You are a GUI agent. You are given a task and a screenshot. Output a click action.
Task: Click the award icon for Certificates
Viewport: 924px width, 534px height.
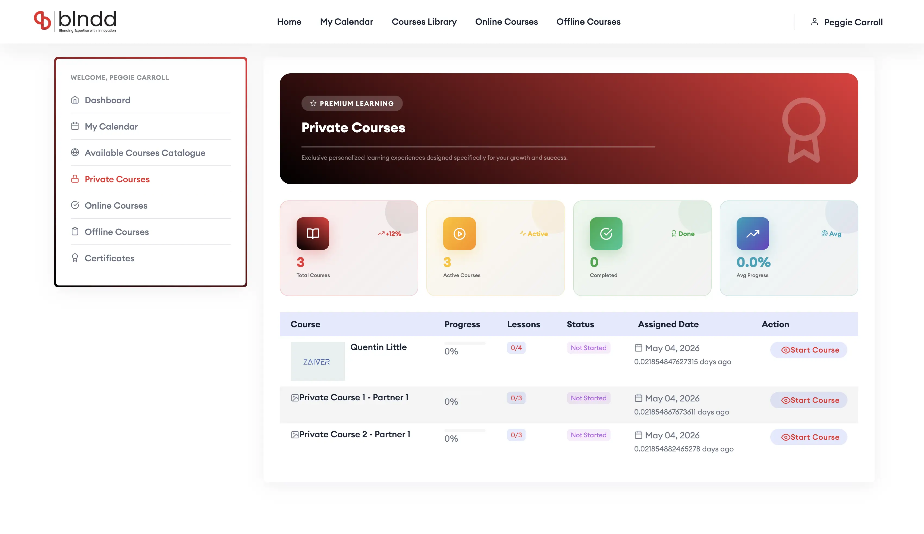click(x=75, y=258)
